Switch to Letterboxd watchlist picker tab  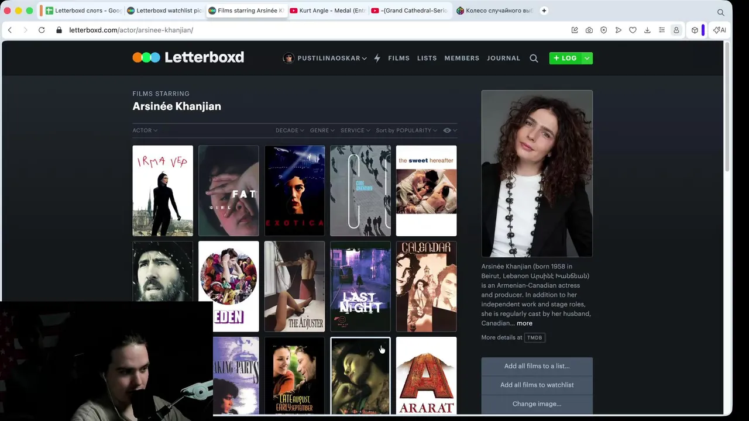(164, 11)
